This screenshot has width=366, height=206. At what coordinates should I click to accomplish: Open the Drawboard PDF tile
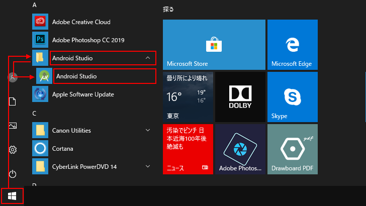coord(293,149)
